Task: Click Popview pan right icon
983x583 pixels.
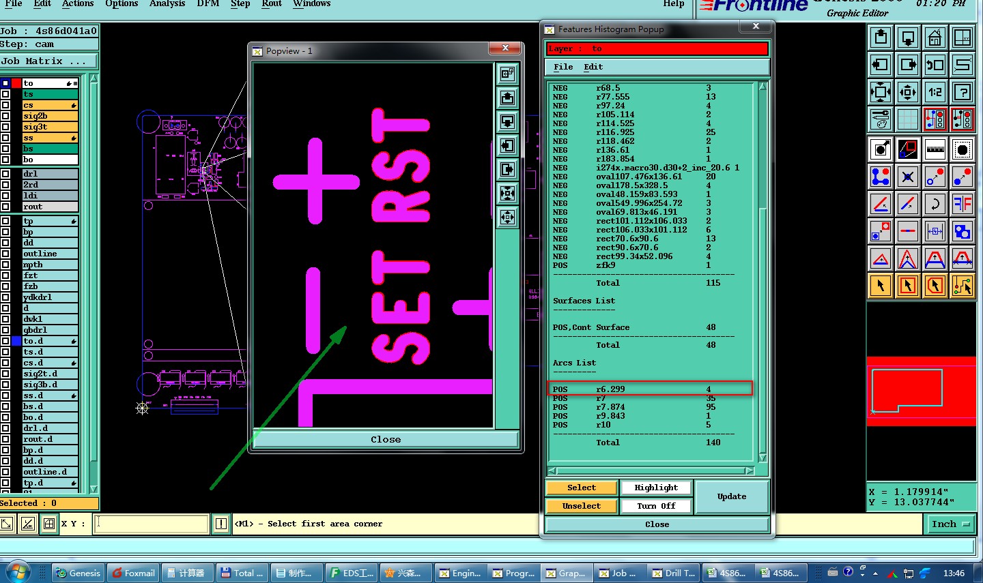Action: 507,169
